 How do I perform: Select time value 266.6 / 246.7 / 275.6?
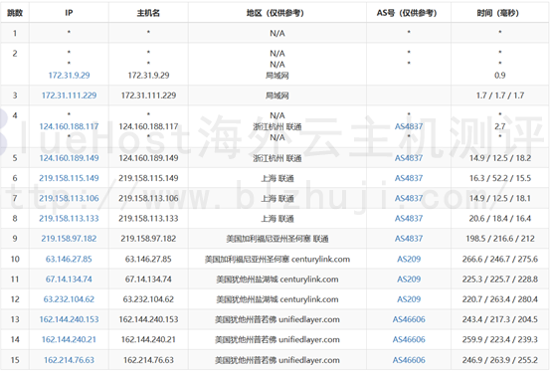499,259
